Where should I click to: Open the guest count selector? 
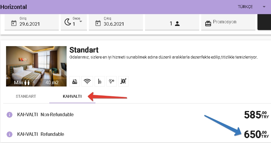click(x=174, y=24)
